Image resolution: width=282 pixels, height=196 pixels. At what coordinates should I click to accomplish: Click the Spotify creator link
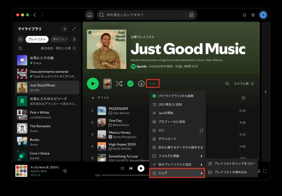pos(142,66)
